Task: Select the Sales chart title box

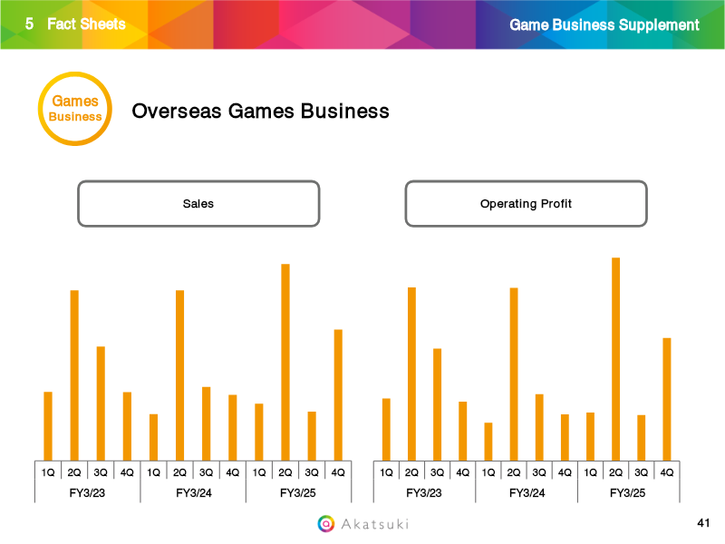Action: 198,203
